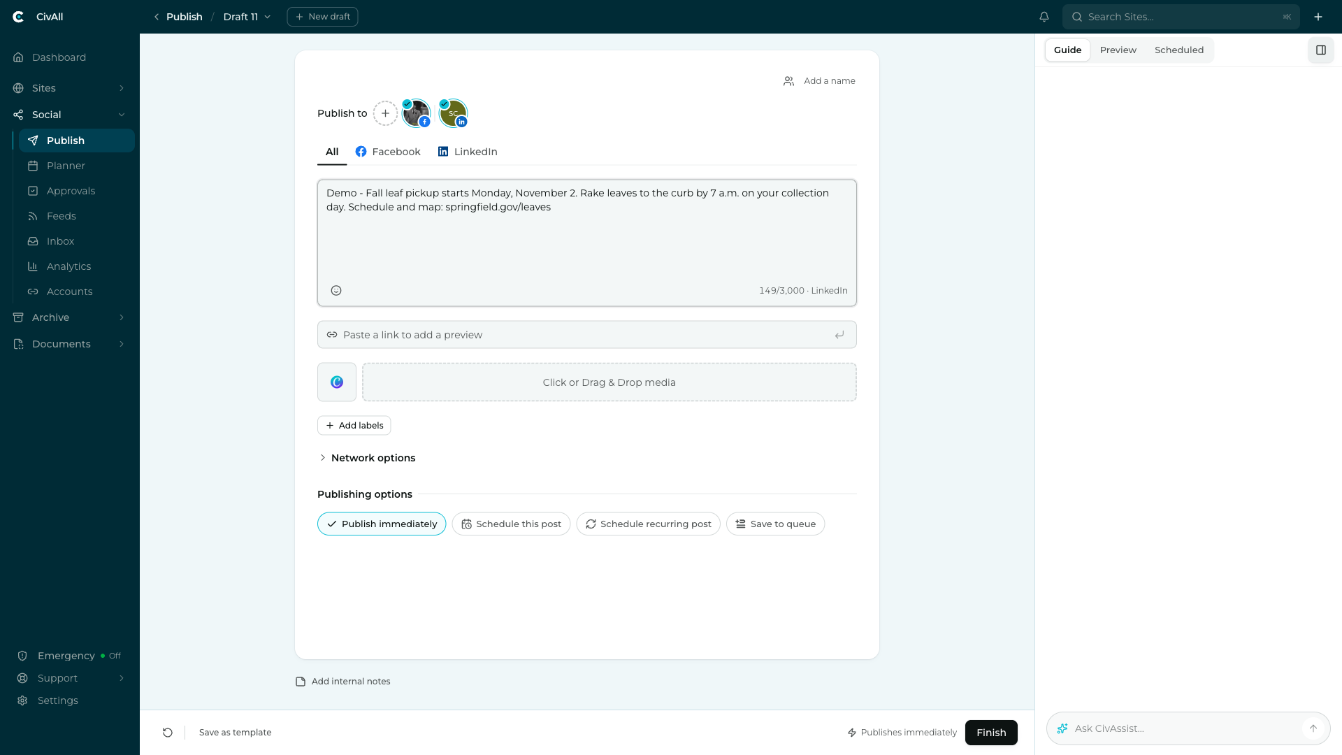Expand the Sites menu
The width and height of the screenshot is (1342, 755).
[70, 88]
